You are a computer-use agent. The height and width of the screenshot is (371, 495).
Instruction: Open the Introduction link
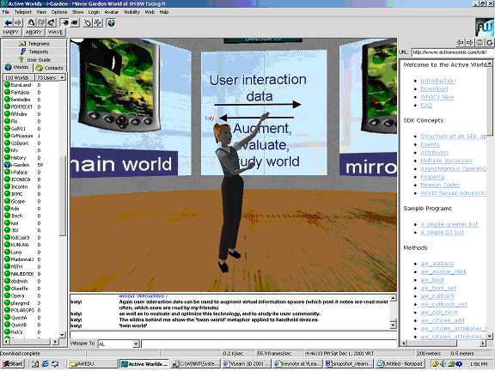tap(438, 81)
